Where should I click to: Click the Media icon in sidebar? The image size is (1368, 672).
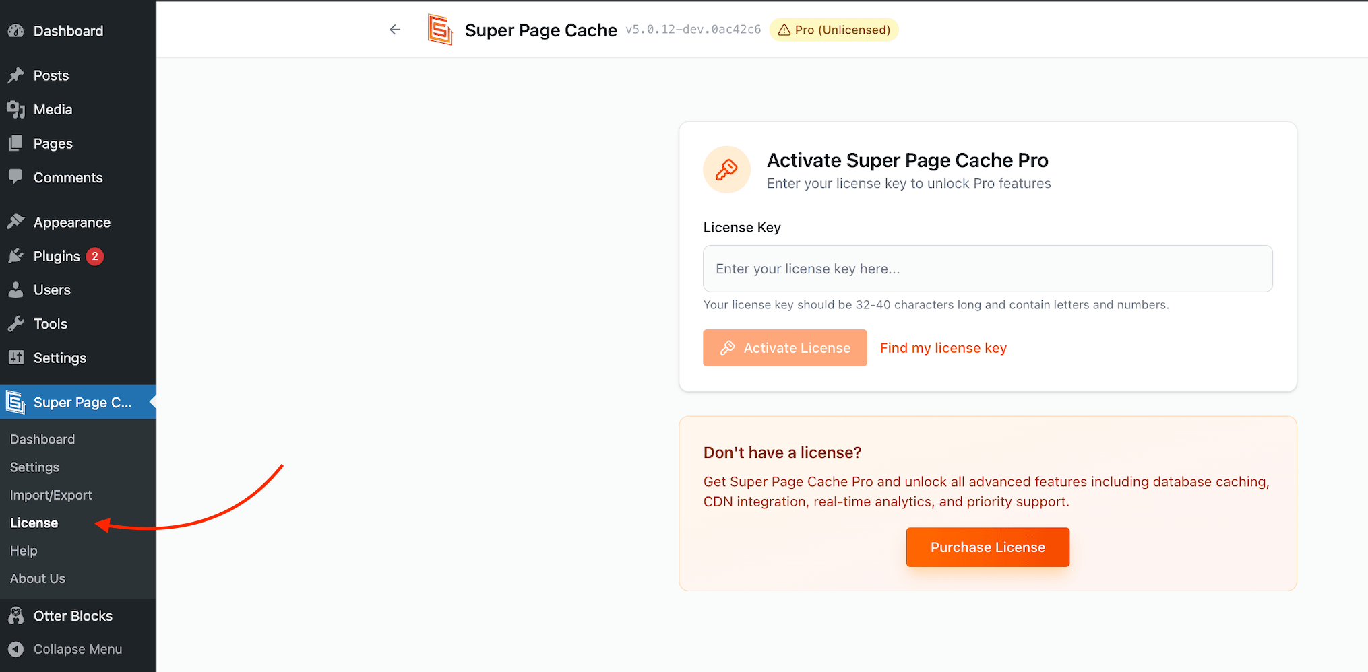coord(16,109)
